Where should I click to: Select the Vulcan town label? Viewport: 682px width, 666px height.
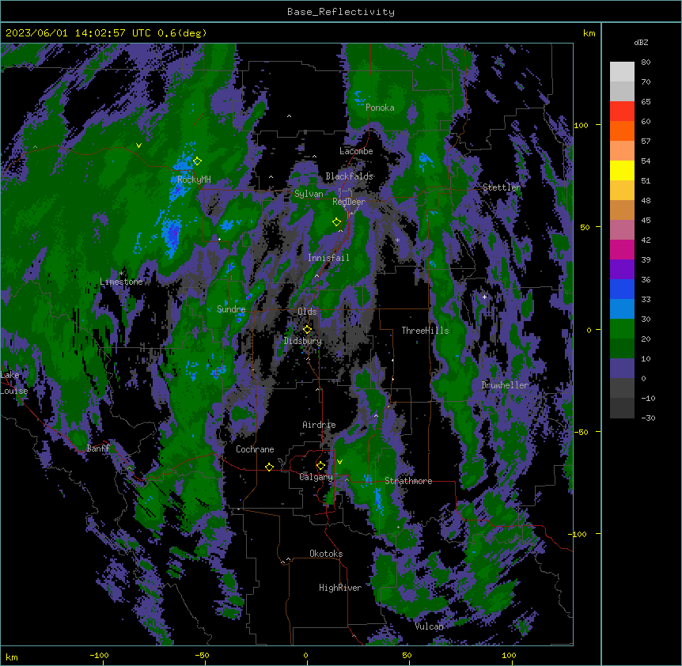coord(429,626)
